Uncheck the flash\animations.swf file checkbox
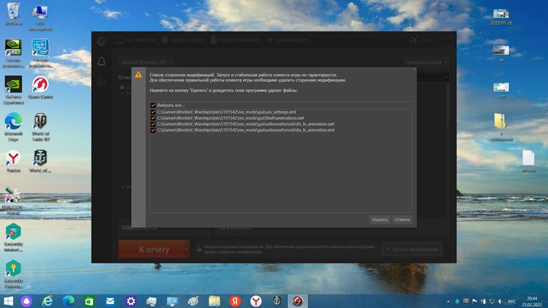Image resolution: width=548 pixels, height=308 pixels. [x=153, y=118]
